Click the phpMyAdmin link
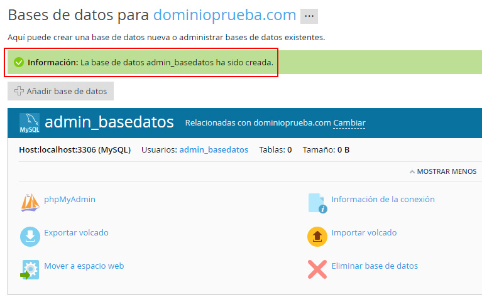This screenshot has height=302, width=482. [x=70, y=200]
